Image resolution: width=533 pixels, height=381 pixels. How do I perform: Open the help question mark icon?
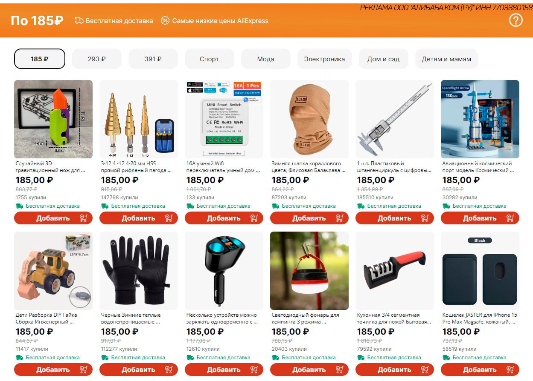(x=516, y=20)
